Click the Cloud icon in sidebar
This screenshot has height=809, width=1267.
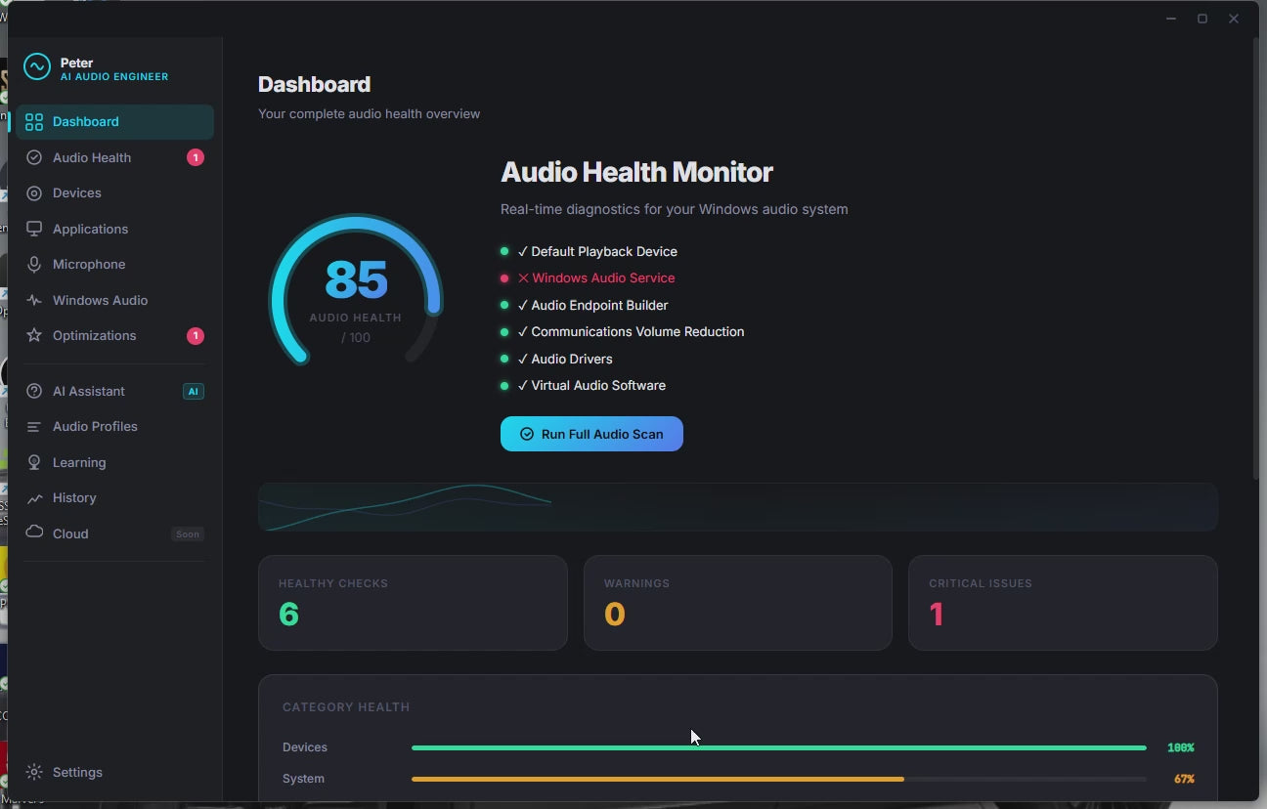[x=34, y=532]
